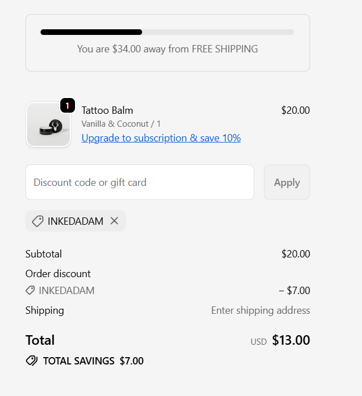Image resolution: width=362 pixels, height=396 pixels.
Task: Click Upgrade to subscription & save 10% link
Action: click(161, 138)
